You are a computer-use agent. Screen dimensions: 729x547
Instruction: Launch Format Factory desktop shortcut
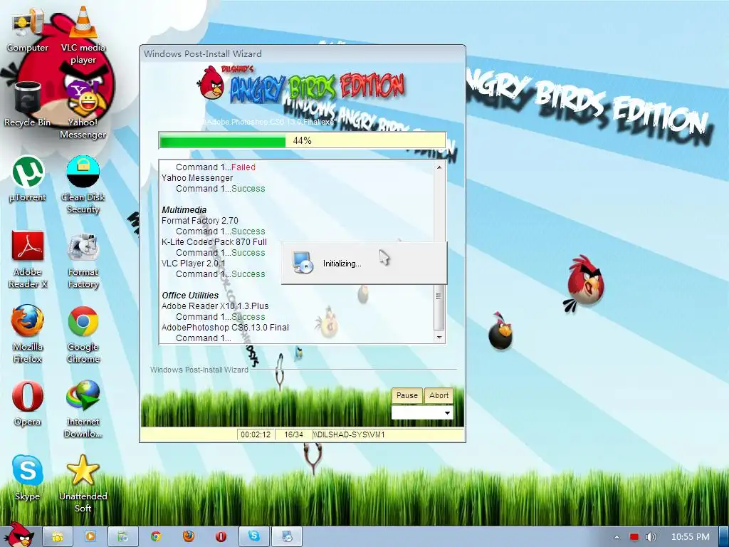[x=83, y=259]
